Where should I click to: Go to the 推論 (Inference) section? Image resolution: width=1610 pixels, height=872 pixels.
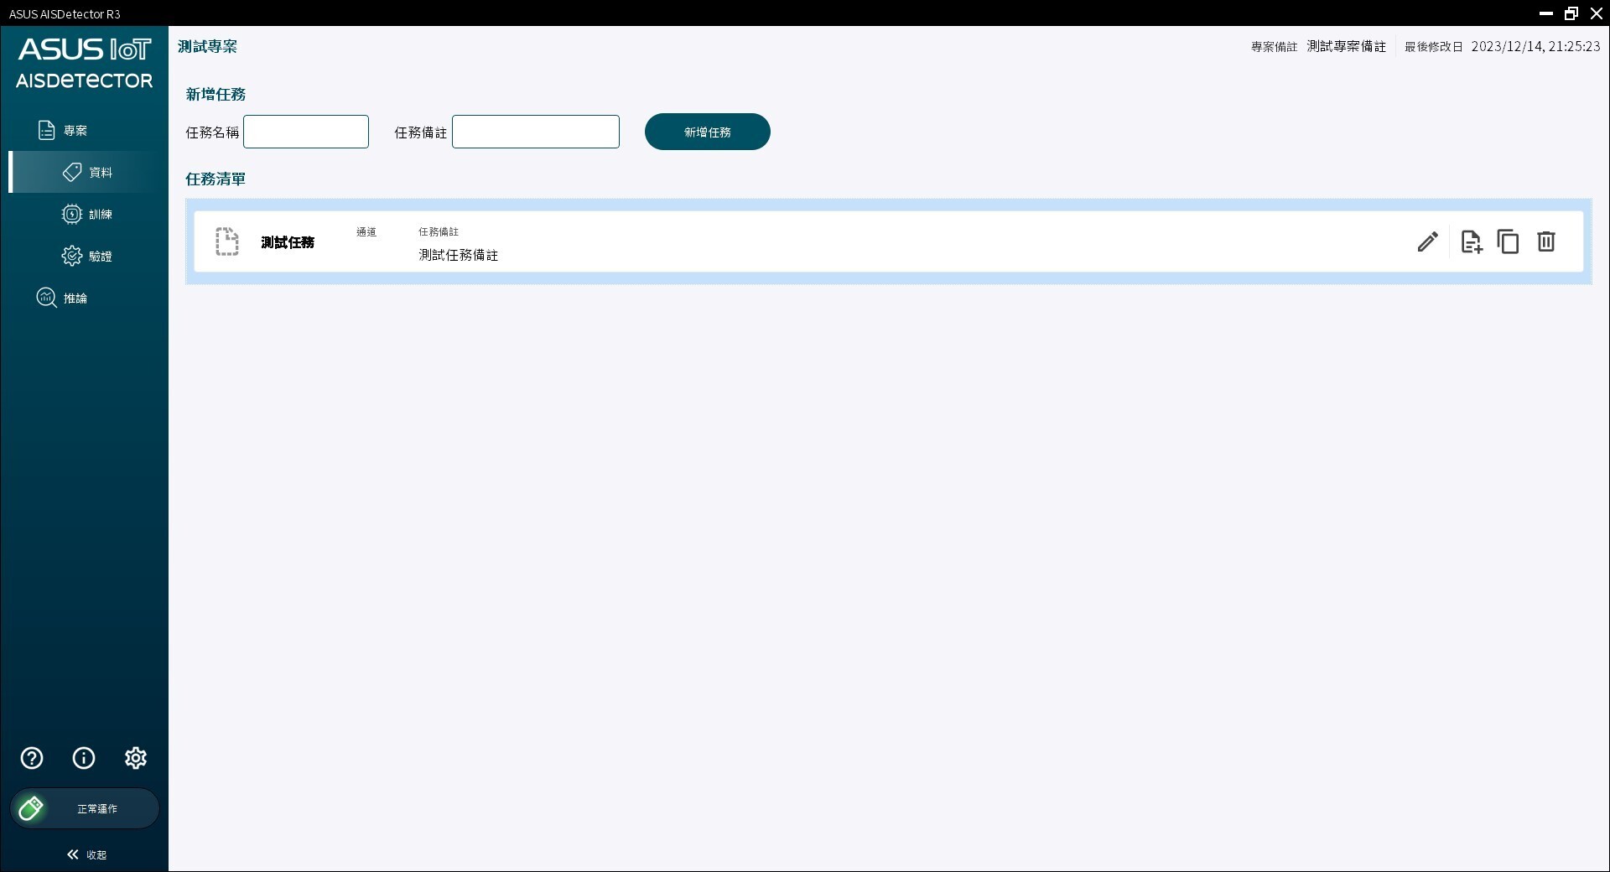tap(75, 298)
